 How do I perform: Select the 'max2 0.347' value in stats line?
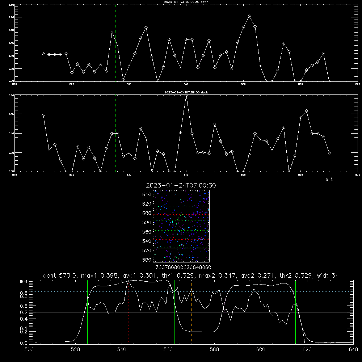pos(218,275)
